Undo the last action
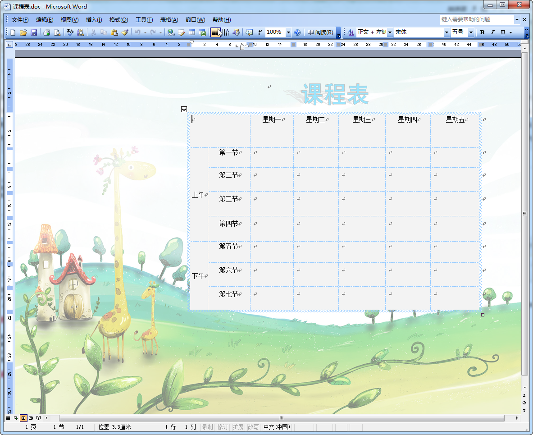This screenshot has width=533, height=435. pyautogui.click(x=138, y=32)
